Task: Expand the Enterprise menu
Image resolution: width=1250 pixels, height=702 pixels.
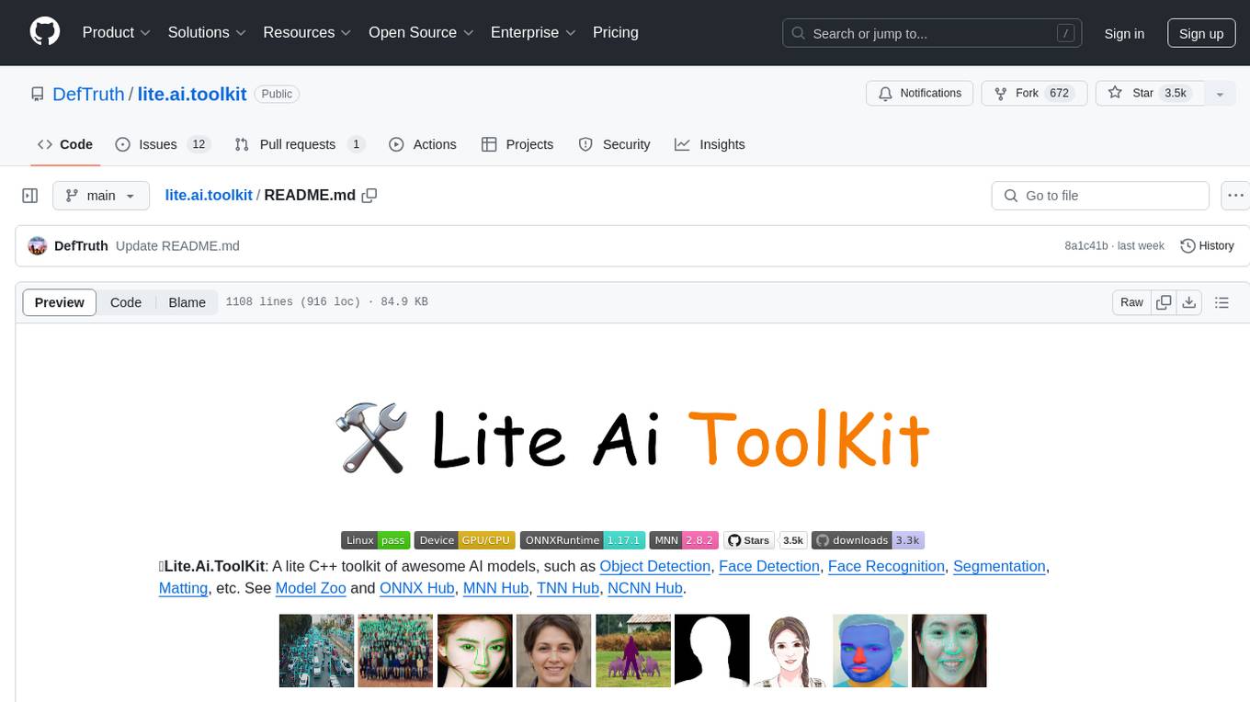Action: tap(533, 32)
